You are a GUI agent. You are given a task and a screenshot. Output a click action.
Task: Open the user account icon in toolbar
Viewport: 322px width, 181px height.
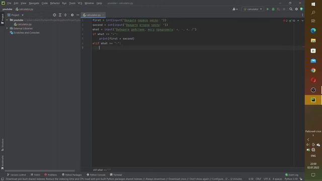(235, 9)
